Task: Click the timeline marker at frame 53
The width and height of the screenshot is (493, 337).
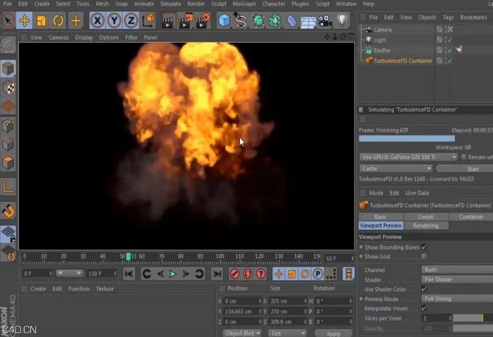Action: pos(128,256)
